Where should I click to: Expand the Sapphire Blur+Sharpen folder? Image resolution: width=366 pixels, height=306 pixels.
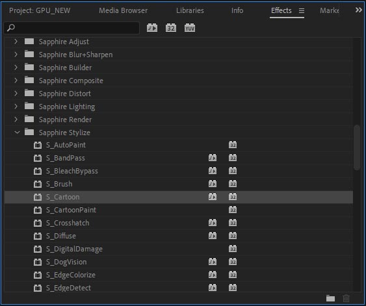pyautogui.click(x=16, y=55)
